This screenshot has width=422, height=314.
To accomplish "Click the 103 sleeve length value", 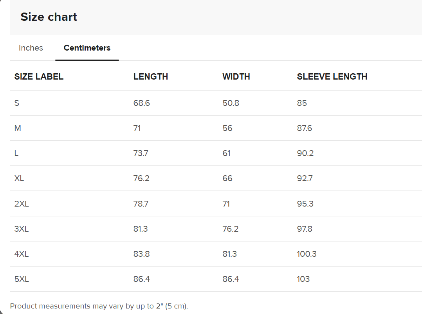I will point(303,279).
